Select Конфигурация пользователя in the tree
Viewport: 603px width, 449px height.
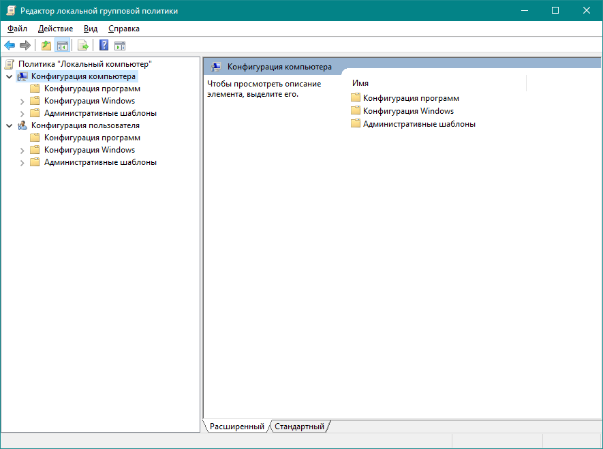pyautogui.click(x=85, y=125)
